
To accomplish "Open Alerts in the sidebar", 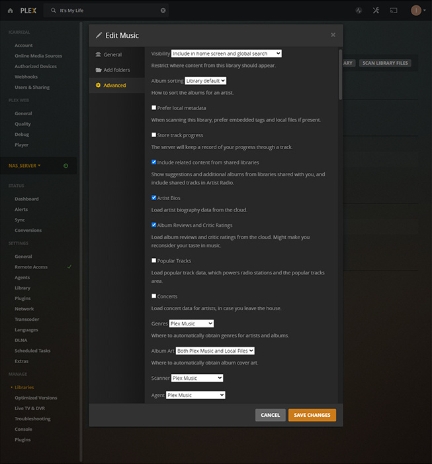I will pyautogui.click(x=21, y=209).
